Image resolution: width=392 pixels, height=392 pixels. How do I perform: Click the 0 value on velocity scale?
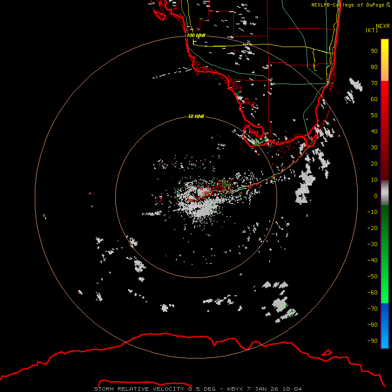(376, 196)
